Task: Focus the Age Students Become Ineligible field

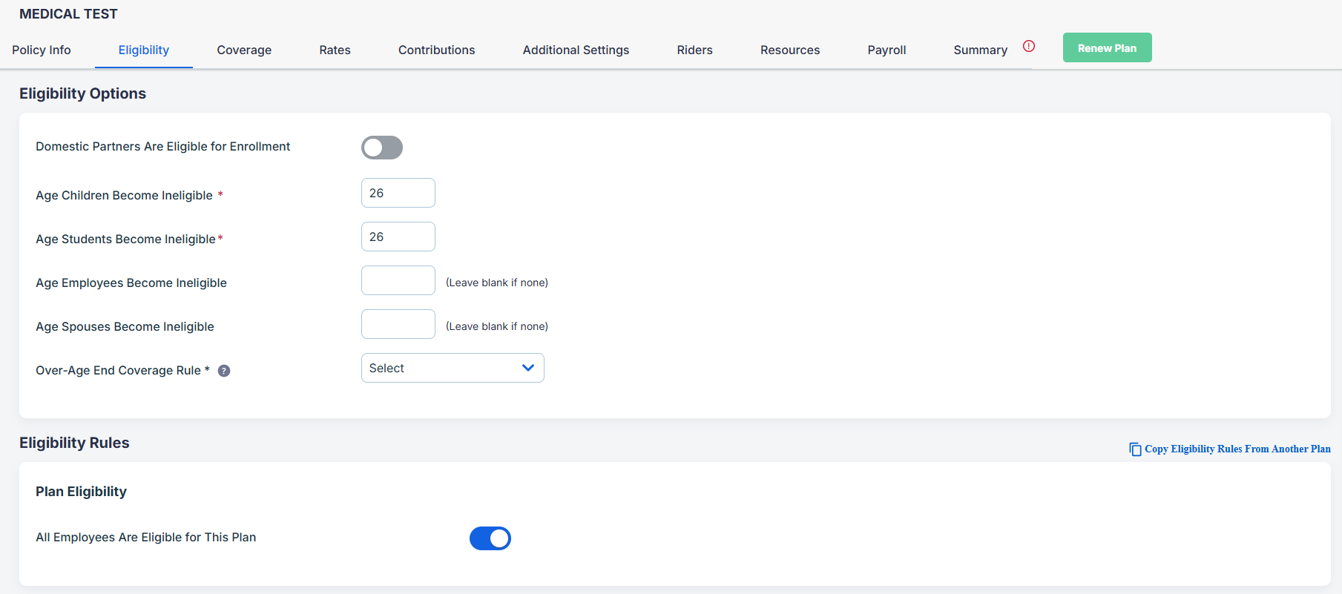Action: (398, 237)
